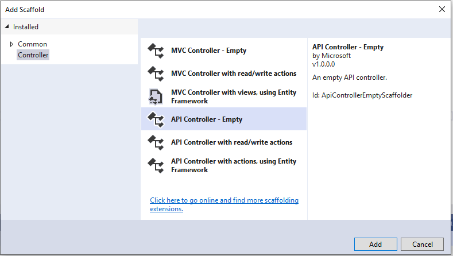Click the API Controller read/write actions icon

point(156,142)
